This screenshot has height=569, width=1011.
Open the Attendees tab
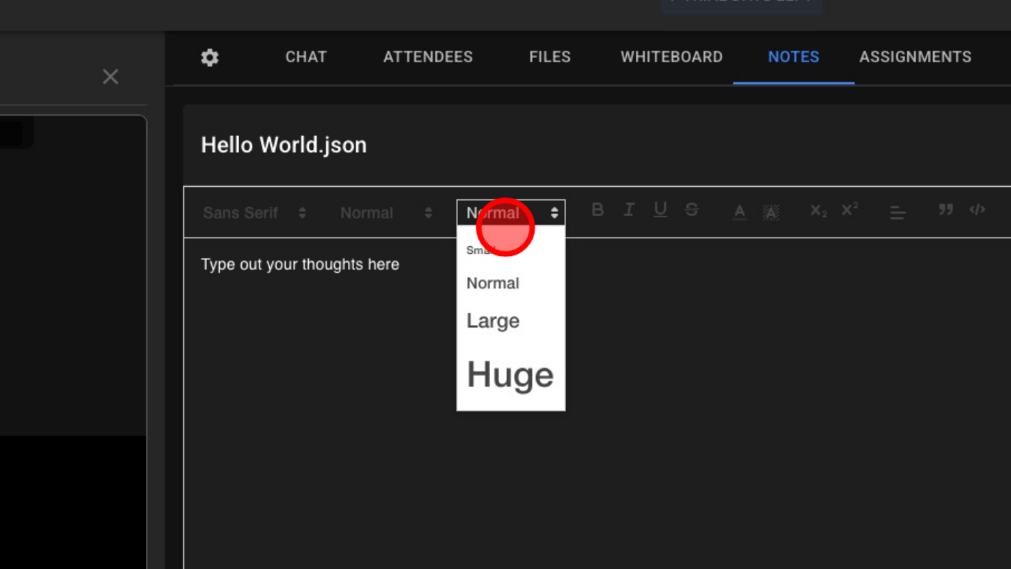tap(428, 57)
